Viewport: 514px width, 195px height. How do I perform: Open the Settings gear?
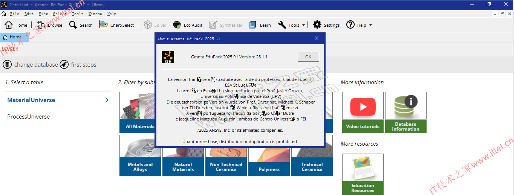click(317, 25)
